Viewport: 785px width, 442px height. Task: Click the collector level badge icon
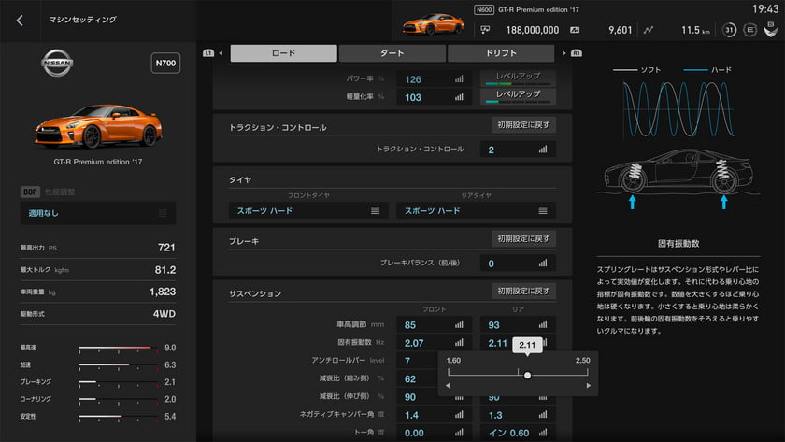(x=749, y=30)
